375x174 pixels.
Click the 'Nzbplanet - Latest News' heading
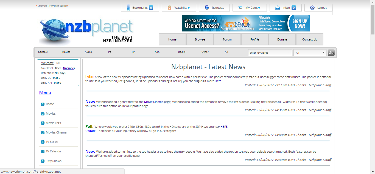pos(208,67)
